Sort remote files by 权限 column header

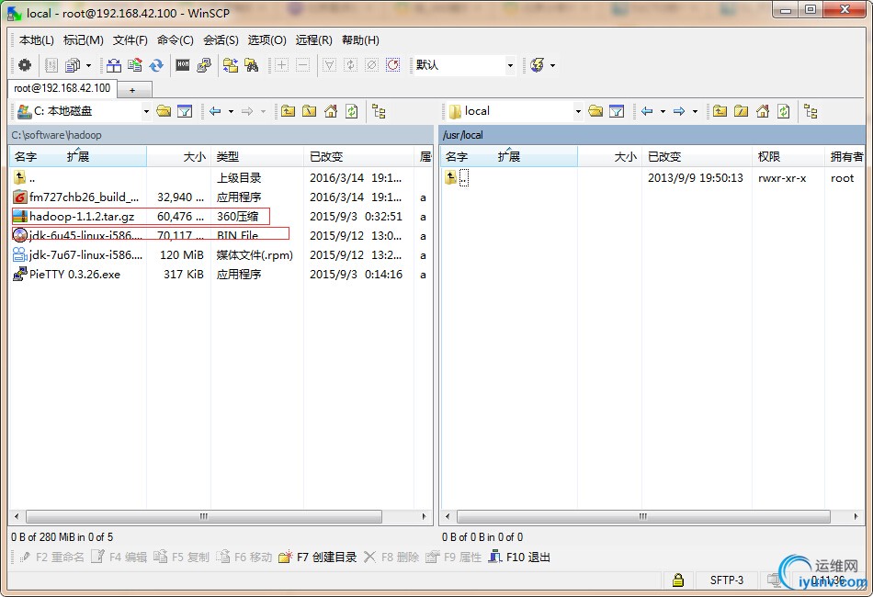pos(788,157)
